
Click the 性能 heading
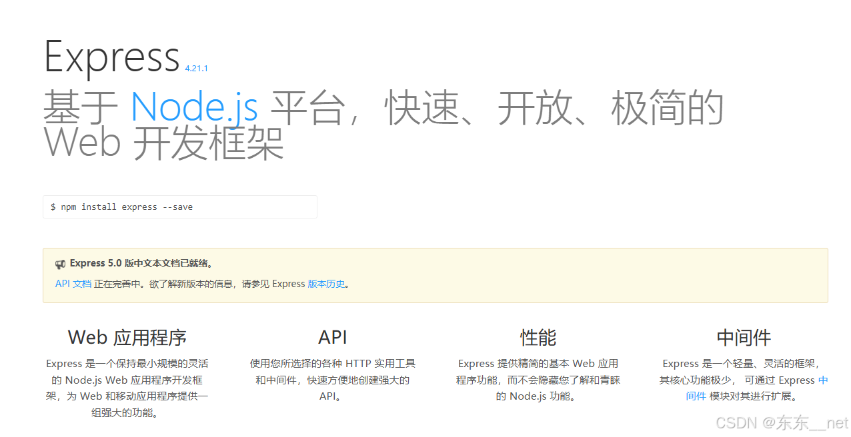[x=538, y=338]
